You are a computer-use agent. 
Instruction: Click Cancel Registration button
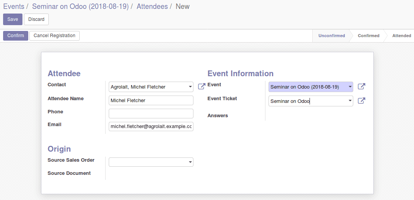(x=55, y=36)
